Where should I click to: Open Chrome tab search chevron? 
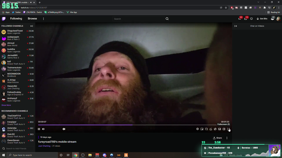pyautogui.click(x=258, y=2)
